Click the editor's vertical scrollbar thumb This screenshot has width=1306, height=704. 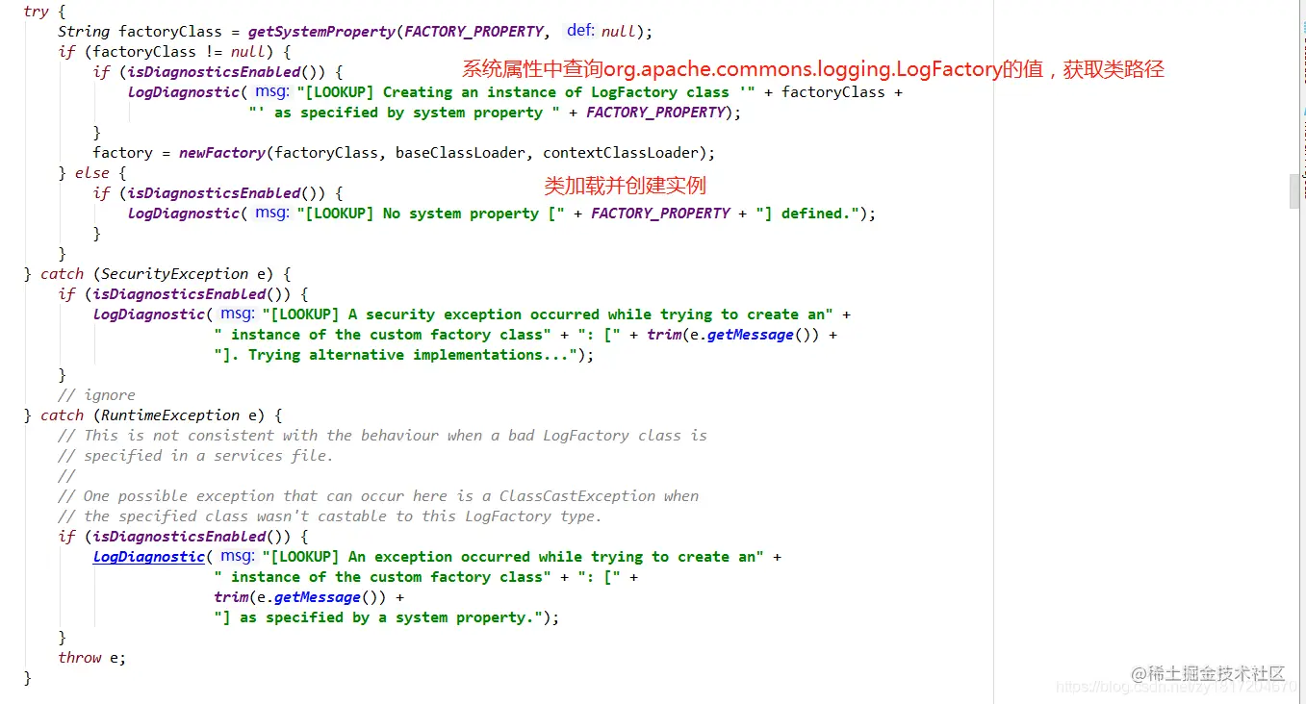[1294, 190]
